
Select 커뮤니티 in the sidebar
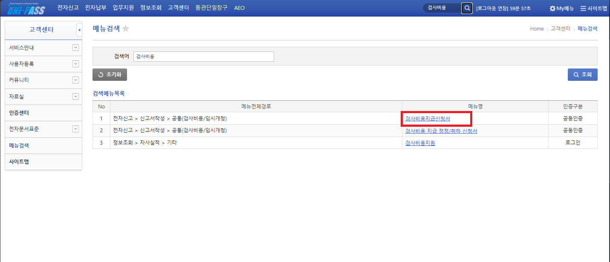pos(19,80)
